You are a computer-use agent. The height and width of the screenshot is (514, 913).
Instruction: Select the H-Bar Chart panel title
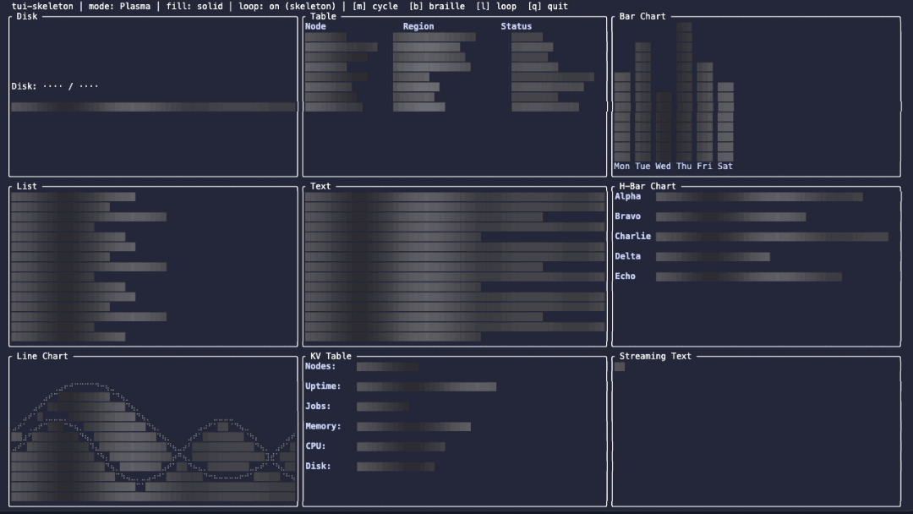(x=648, y=186)
